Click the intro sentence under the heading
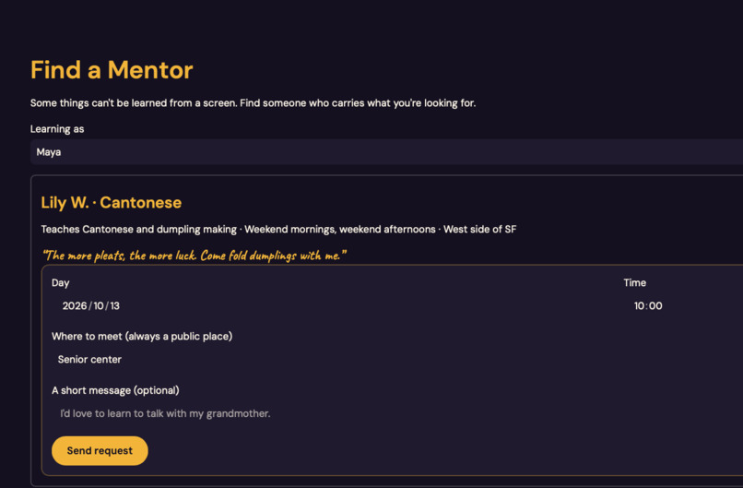 point(253,103)
